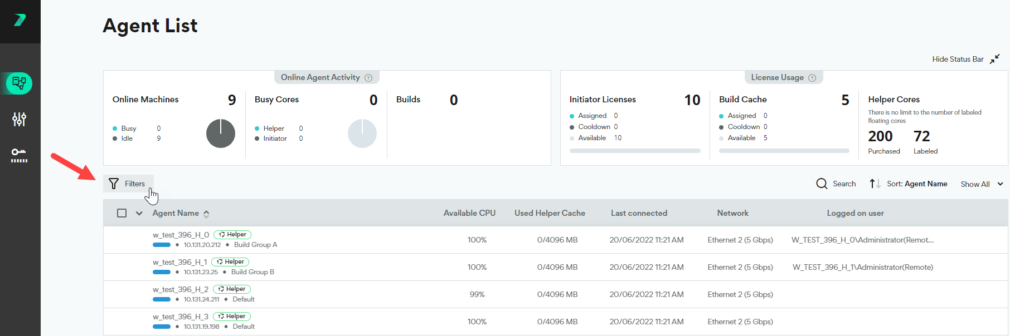Viewport: 1010px width, 336px height.
Task: Sort by the Agent Name column header
Action: coord(176,213)
